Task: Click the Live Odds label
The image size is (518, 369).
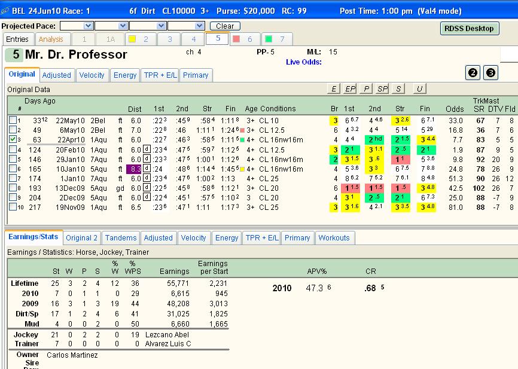Action: [x=304, y=62]
